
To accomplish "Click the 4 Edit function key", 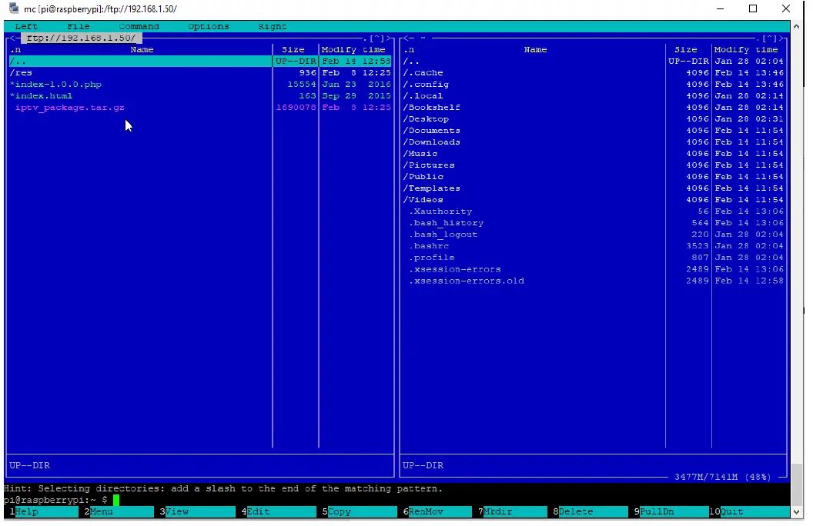I will [279, 511].
